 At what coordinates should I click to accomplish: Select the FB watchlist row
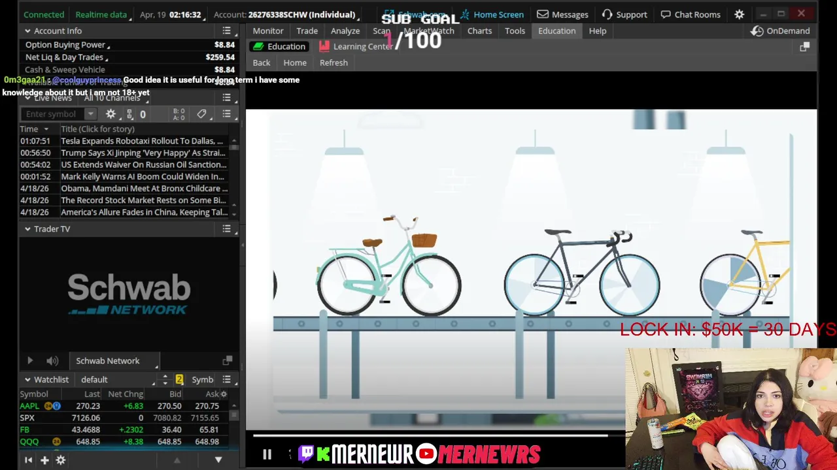(x=124, y=430)
